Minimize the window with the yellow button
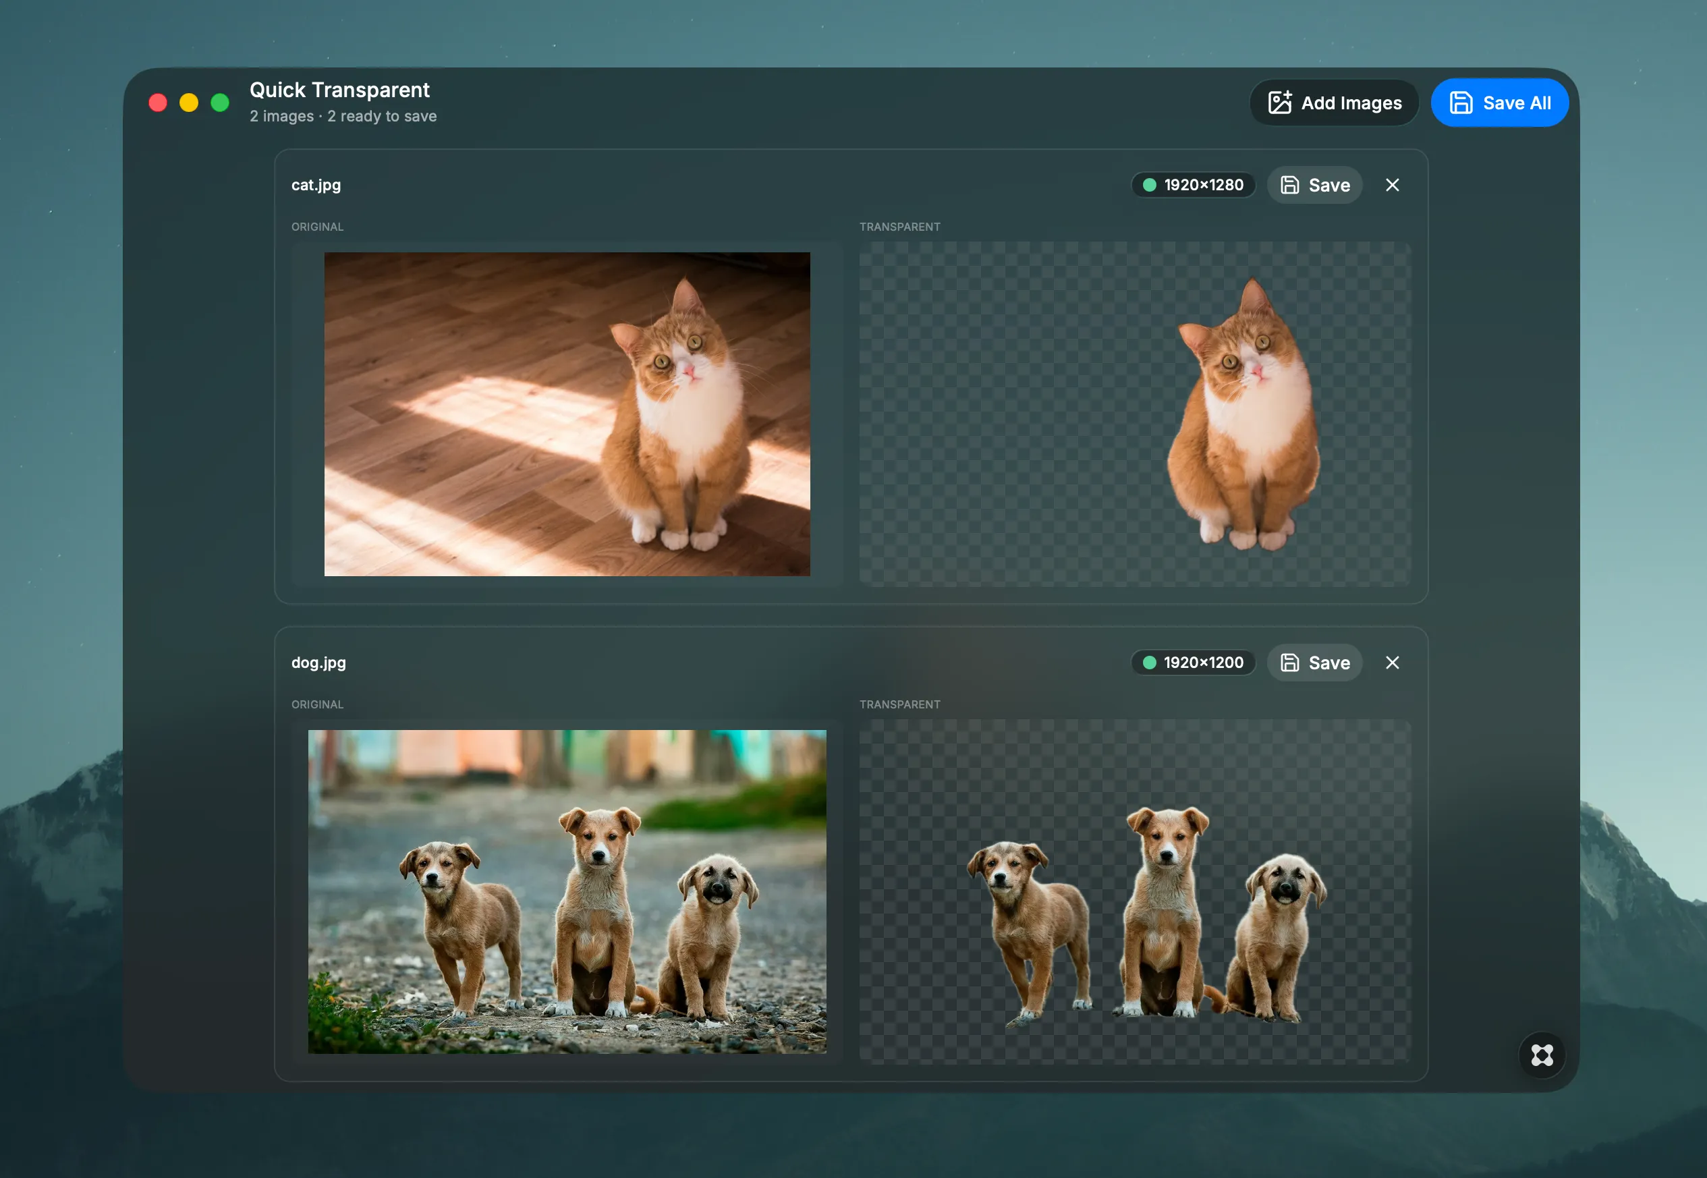Viewport: 1707px width, 1178px height. pos(189,103)
